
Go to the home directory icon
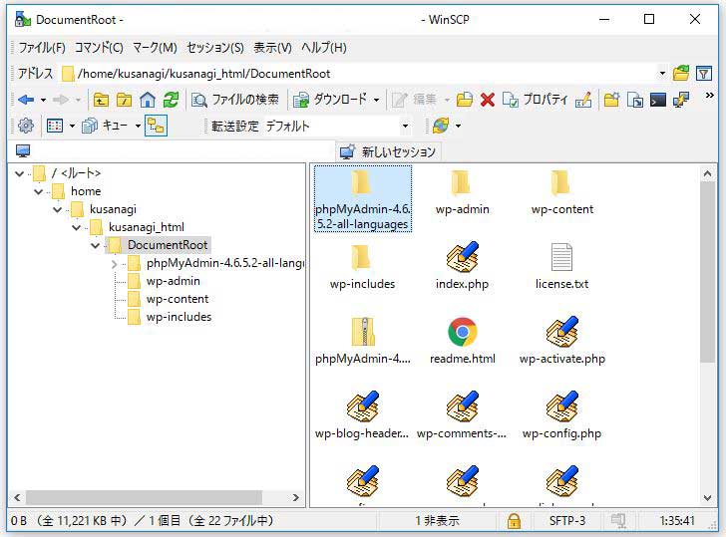click(x=148, y=100)
